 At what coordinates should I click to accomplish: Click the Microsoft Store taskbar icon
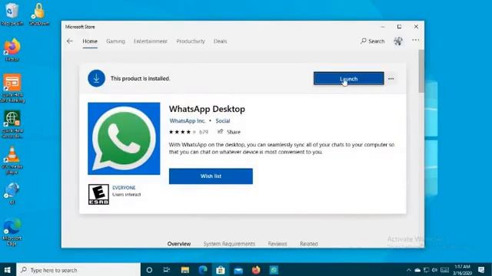[x=221, y=270]
